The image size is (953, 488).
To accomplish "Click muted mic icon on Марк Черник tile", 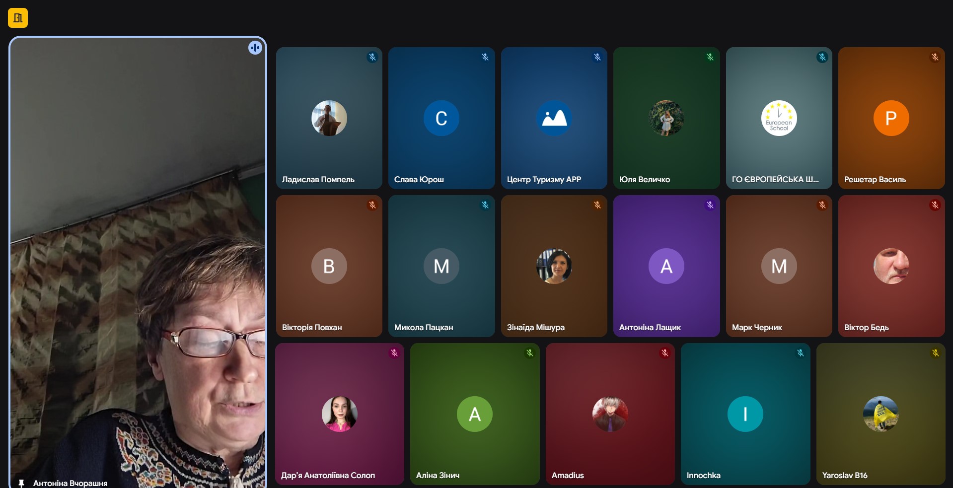I will [822, 205].
